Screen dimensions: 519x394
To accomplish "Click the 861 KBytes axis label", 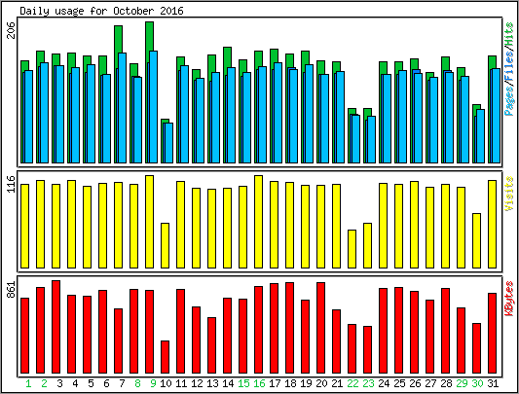I will [12, 290].
